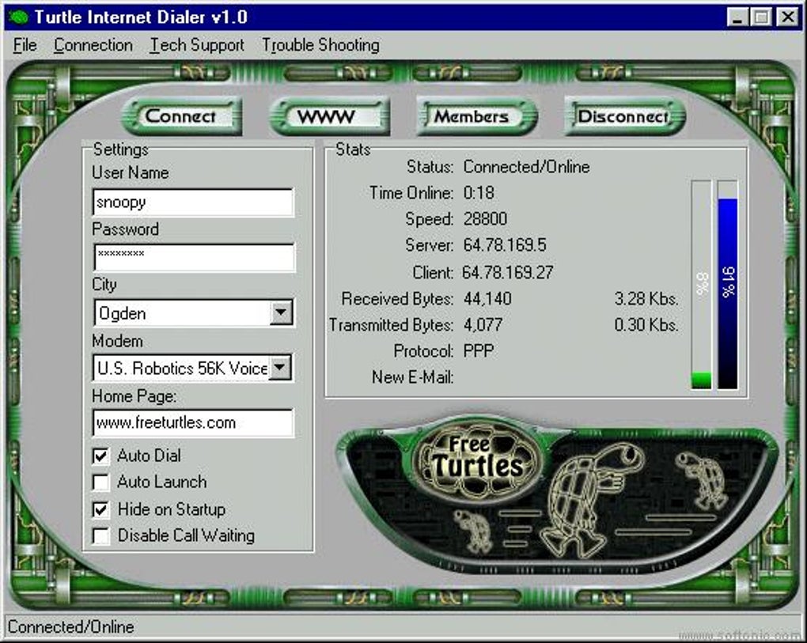Click the Time Online value 0:18
This screenshot has width=807, height=643.
(479, 193)
